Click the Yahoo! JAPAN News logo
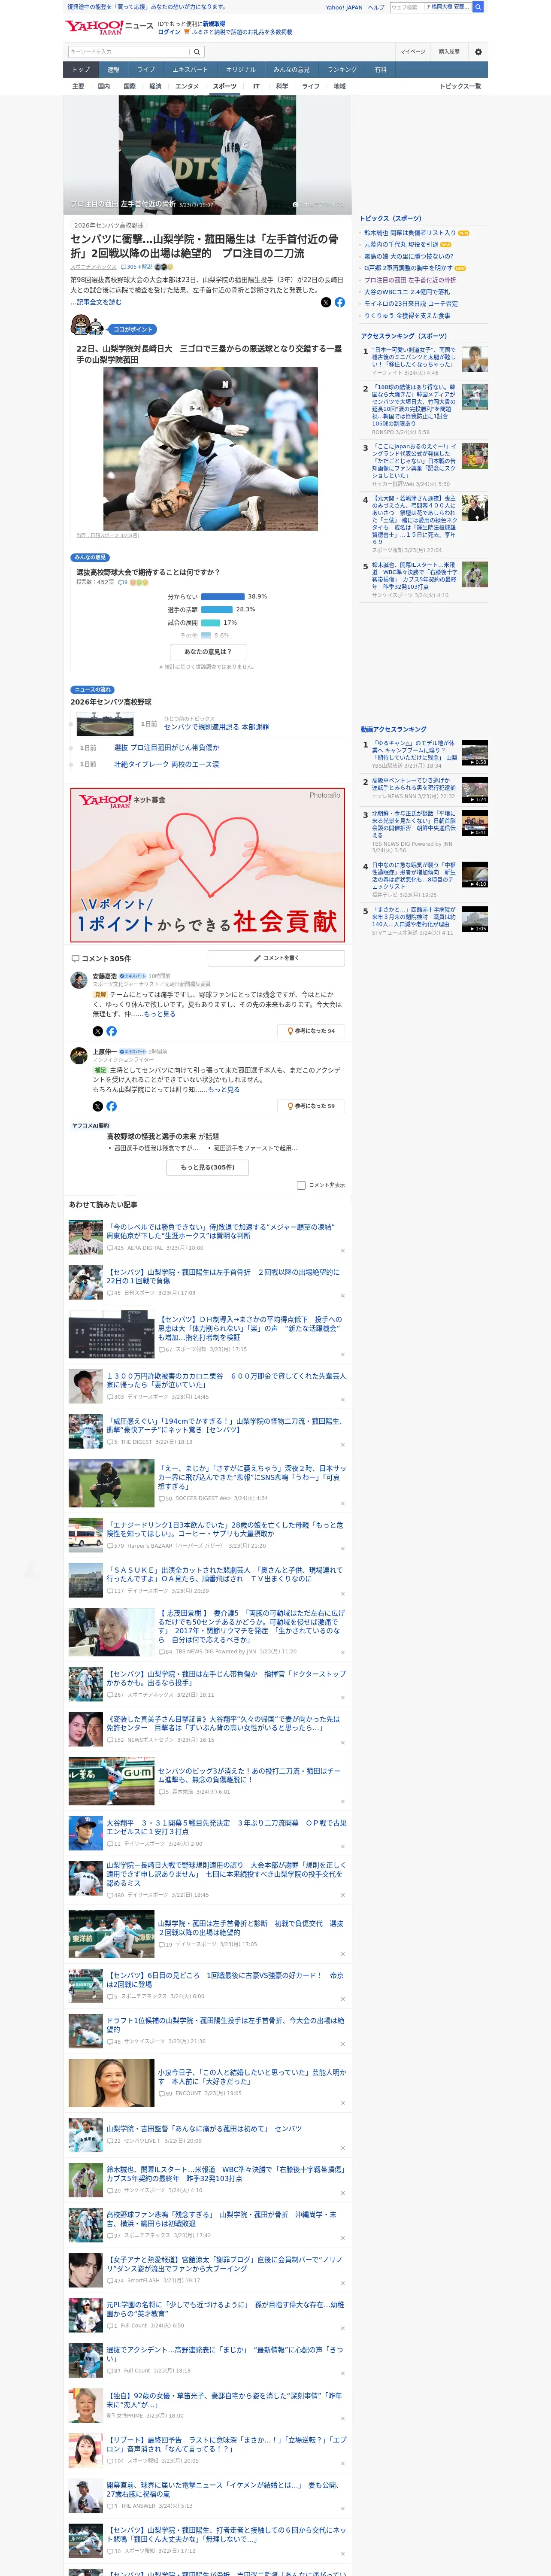The image size is (551, 2576). coord(110,27)
